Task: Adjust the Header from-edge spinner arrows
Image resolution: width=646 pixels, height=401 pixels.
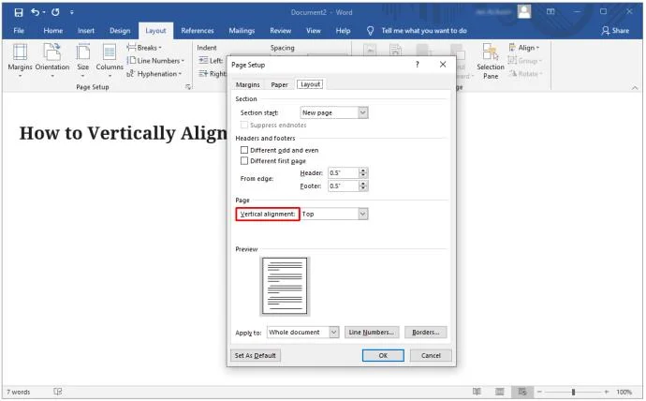Action: 363,172
